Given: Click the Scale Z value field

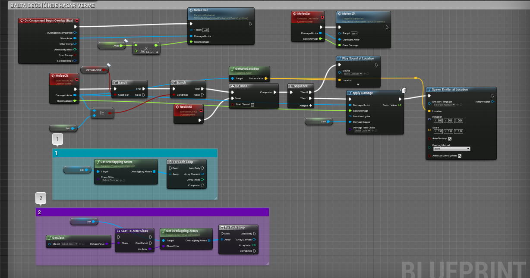Looking at the screenshot, I should tap(458, 131).
